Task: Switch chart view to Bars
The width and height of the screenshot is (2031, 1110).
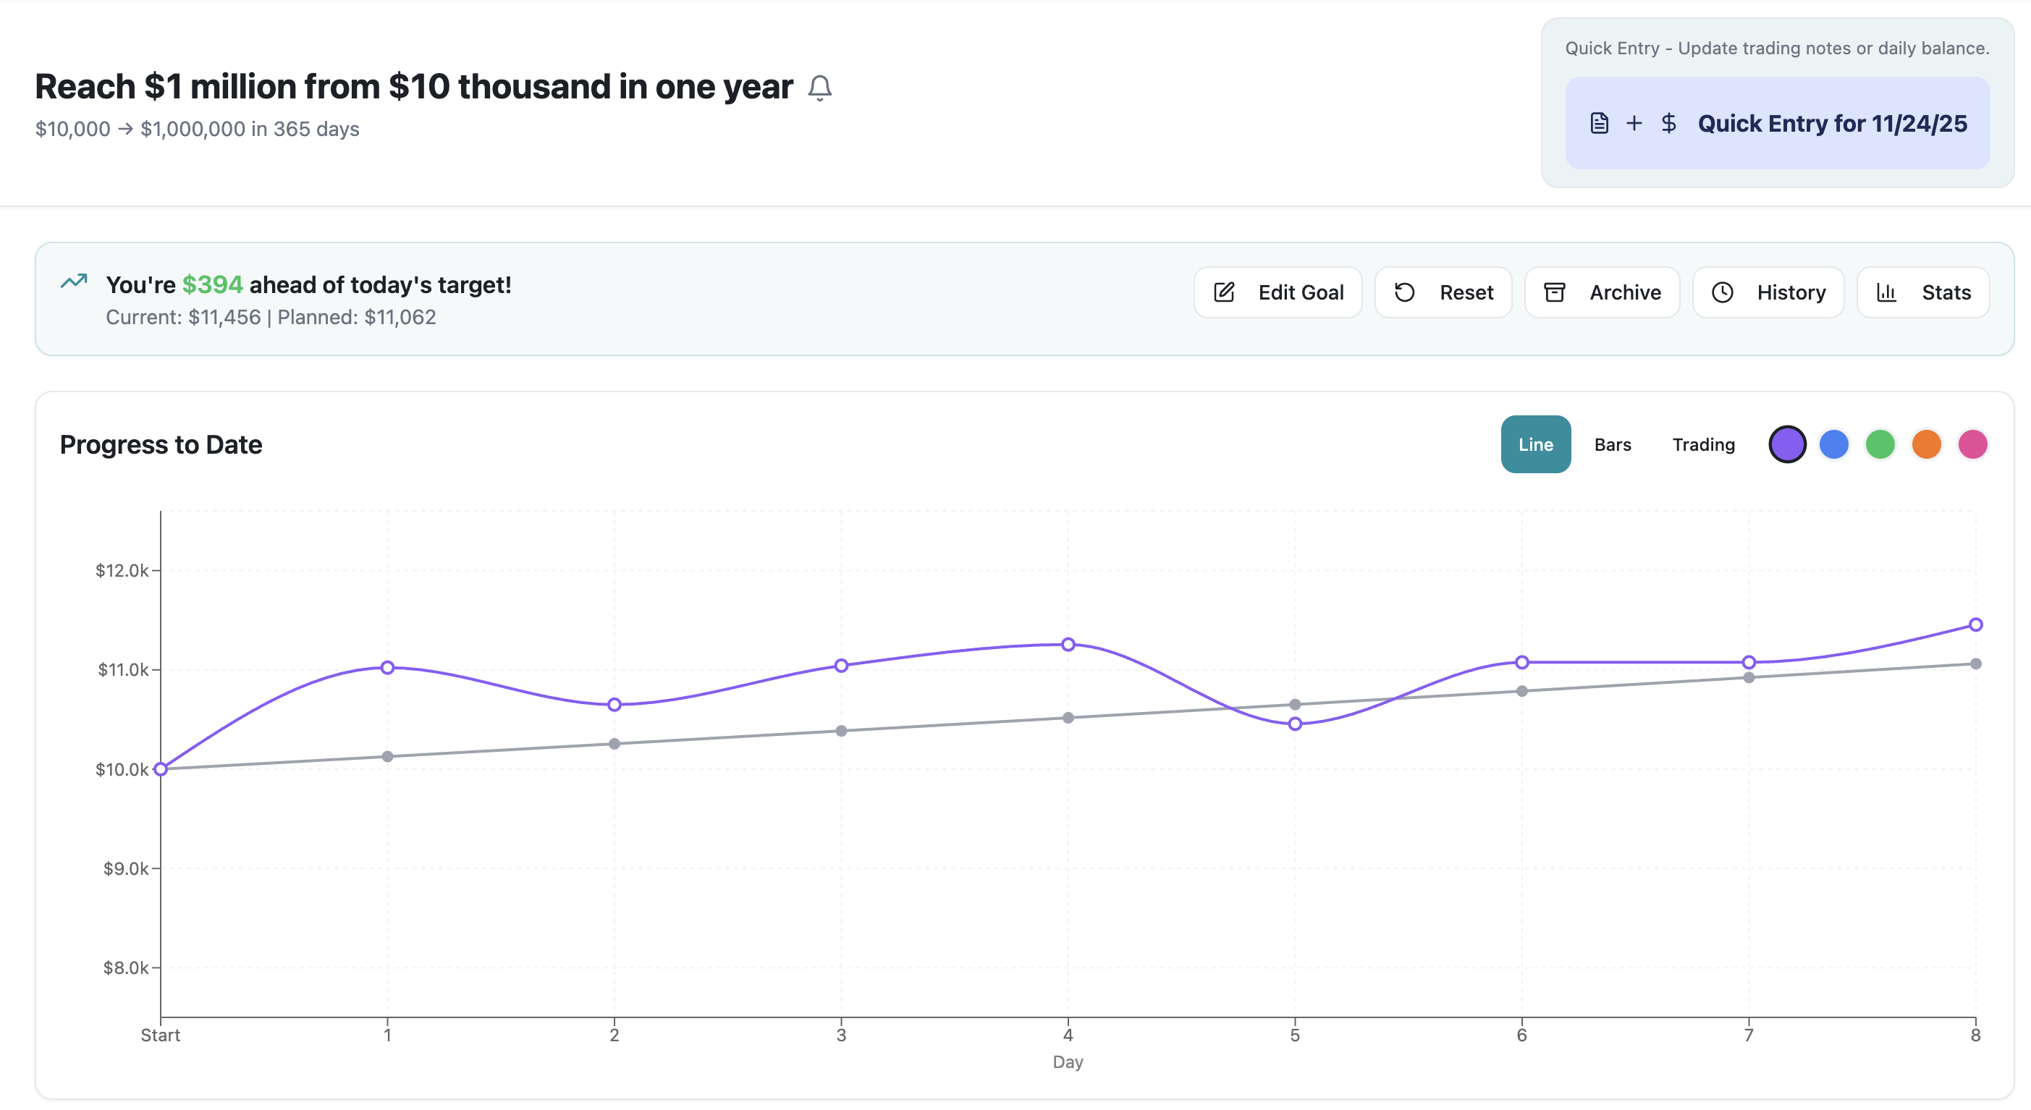Action: click(1613, 444)
